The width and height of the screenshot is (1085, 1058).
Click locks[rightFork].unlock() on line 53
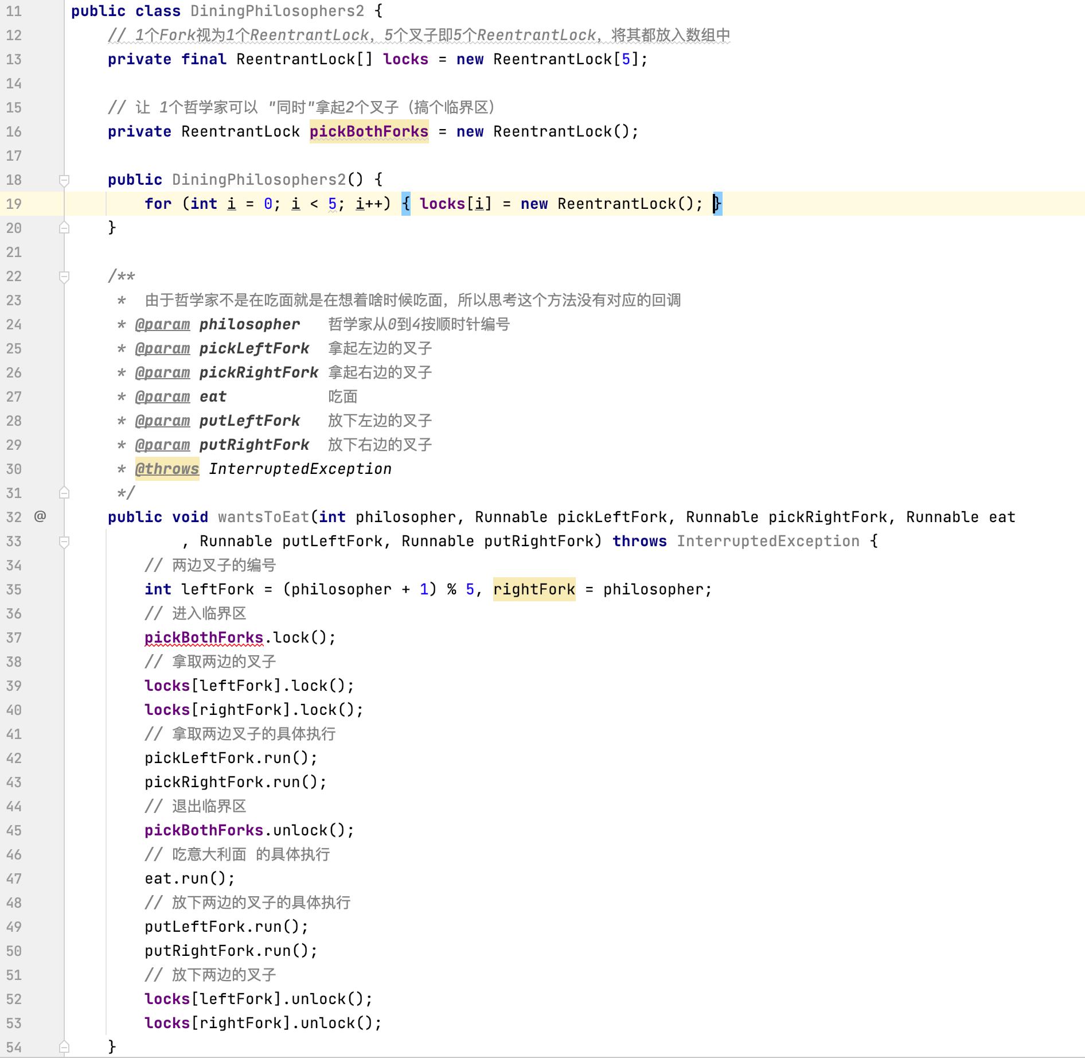263,1023
